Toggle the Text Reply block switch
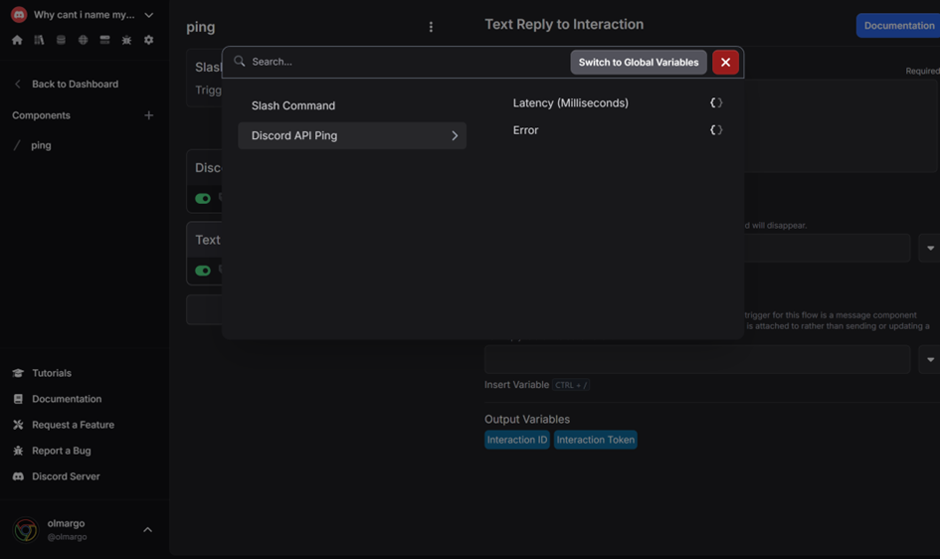The width and height of the screenshot is (940, 559). click(203, 271)
